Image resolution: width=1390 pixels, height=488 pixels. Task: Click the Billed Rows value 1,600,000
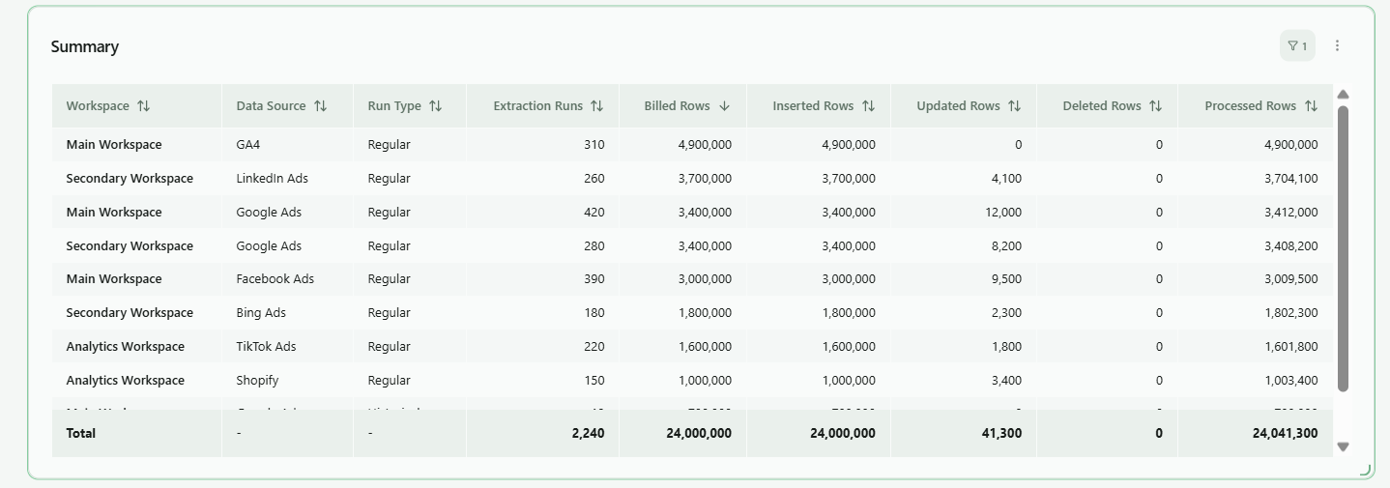[705, 347]
